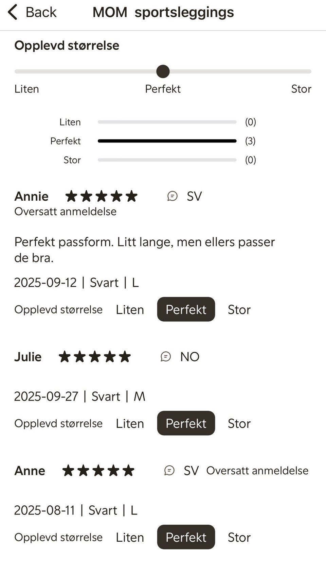The height and width of the screenshot is (573, 326).
Task: Tap Julie's five-star rating
Action: [94, 357]
